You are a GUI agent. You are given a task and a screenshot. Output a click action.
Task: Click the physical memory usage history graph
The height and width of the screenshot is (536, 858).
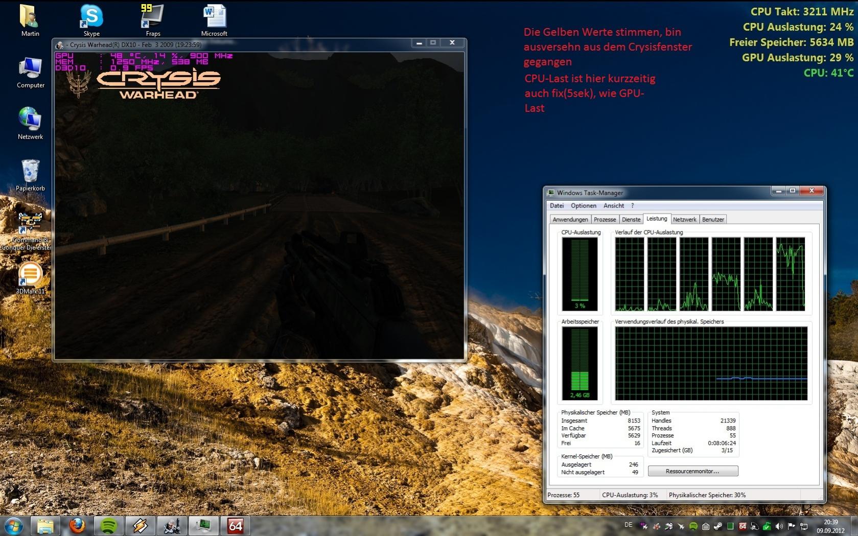pos(711,363)
